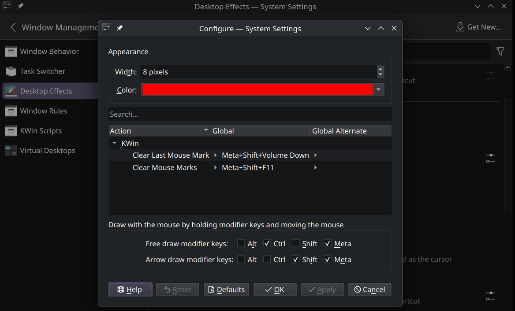This screenshot has height=311, width=515.
Task: Uncheck Shift for arrow draw modifier
Action: tap(295, 259)
